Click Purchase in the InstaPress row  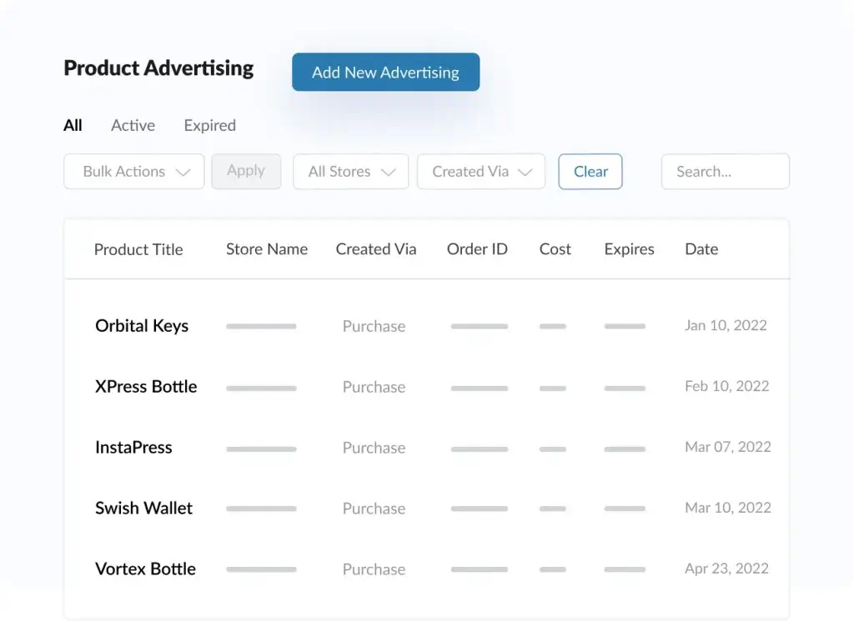374,448
